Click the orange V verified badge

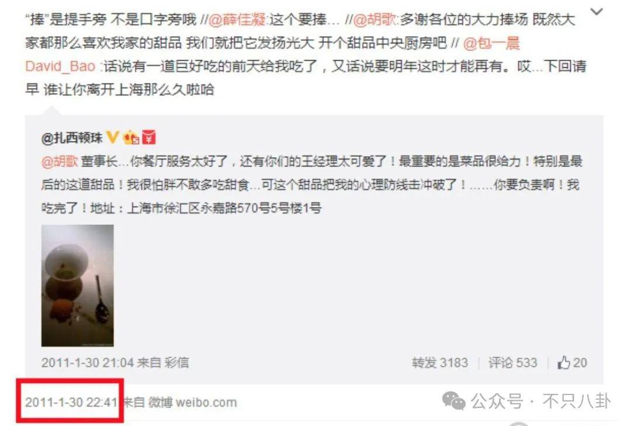click(x=112, y=138)
